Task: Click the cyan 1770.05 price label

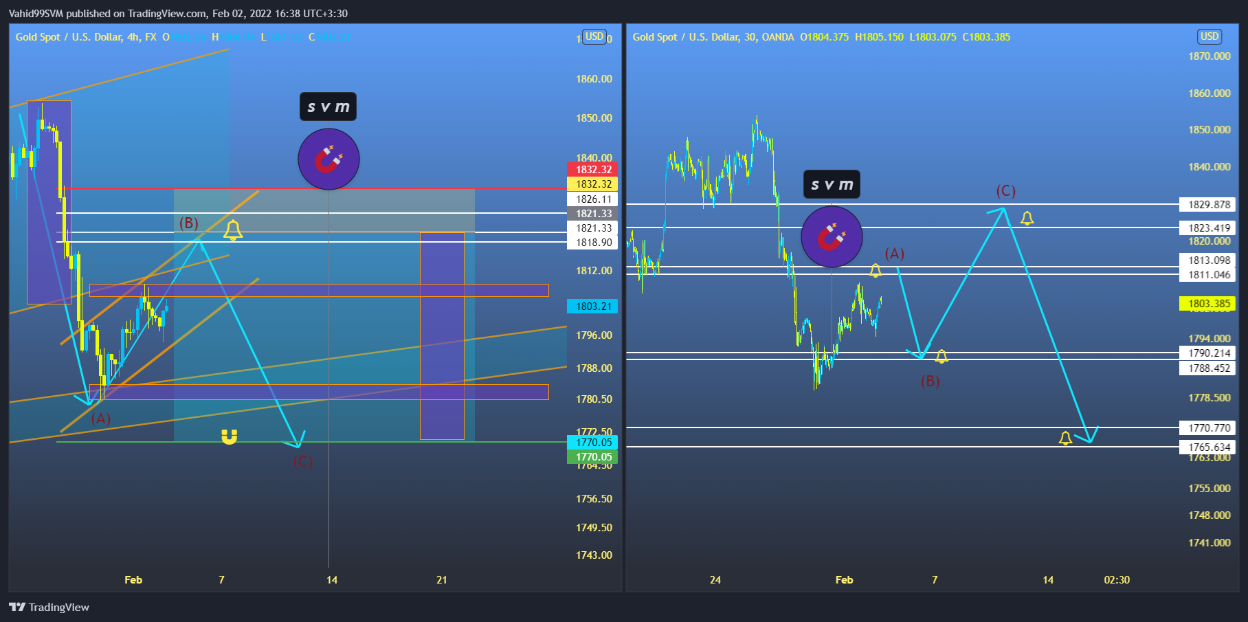Action: pyautogui.click(x=592, y=443)
